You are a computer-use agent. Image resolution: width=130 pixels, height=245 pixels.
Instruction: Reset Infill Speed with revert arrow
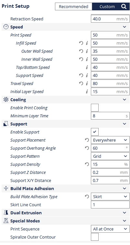point(81,43)
